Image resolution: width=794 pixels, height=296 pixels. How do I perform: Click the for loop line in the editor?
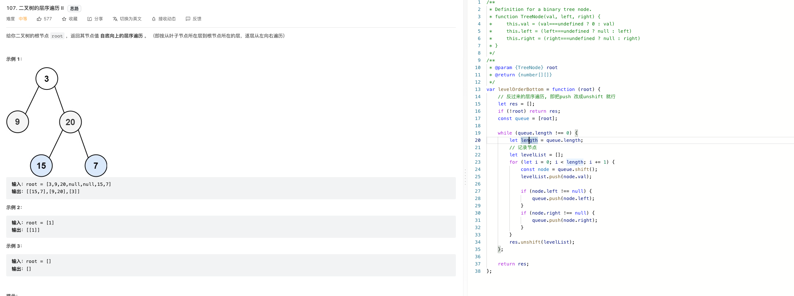point(562,162)
